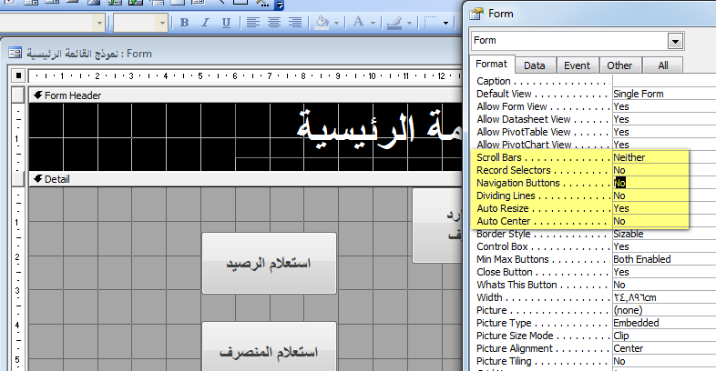Click the Detail section selector box
This screenshot has width=716, height=371.
[18, 179]
